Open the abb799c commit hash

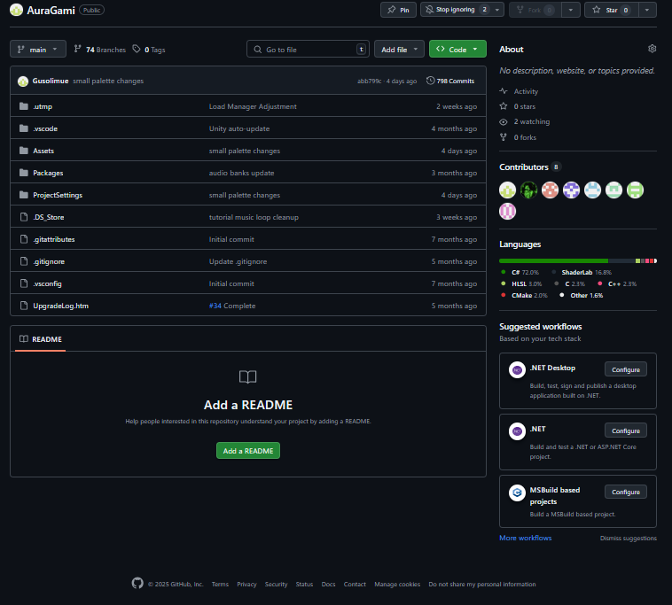(x=369, y=81)
